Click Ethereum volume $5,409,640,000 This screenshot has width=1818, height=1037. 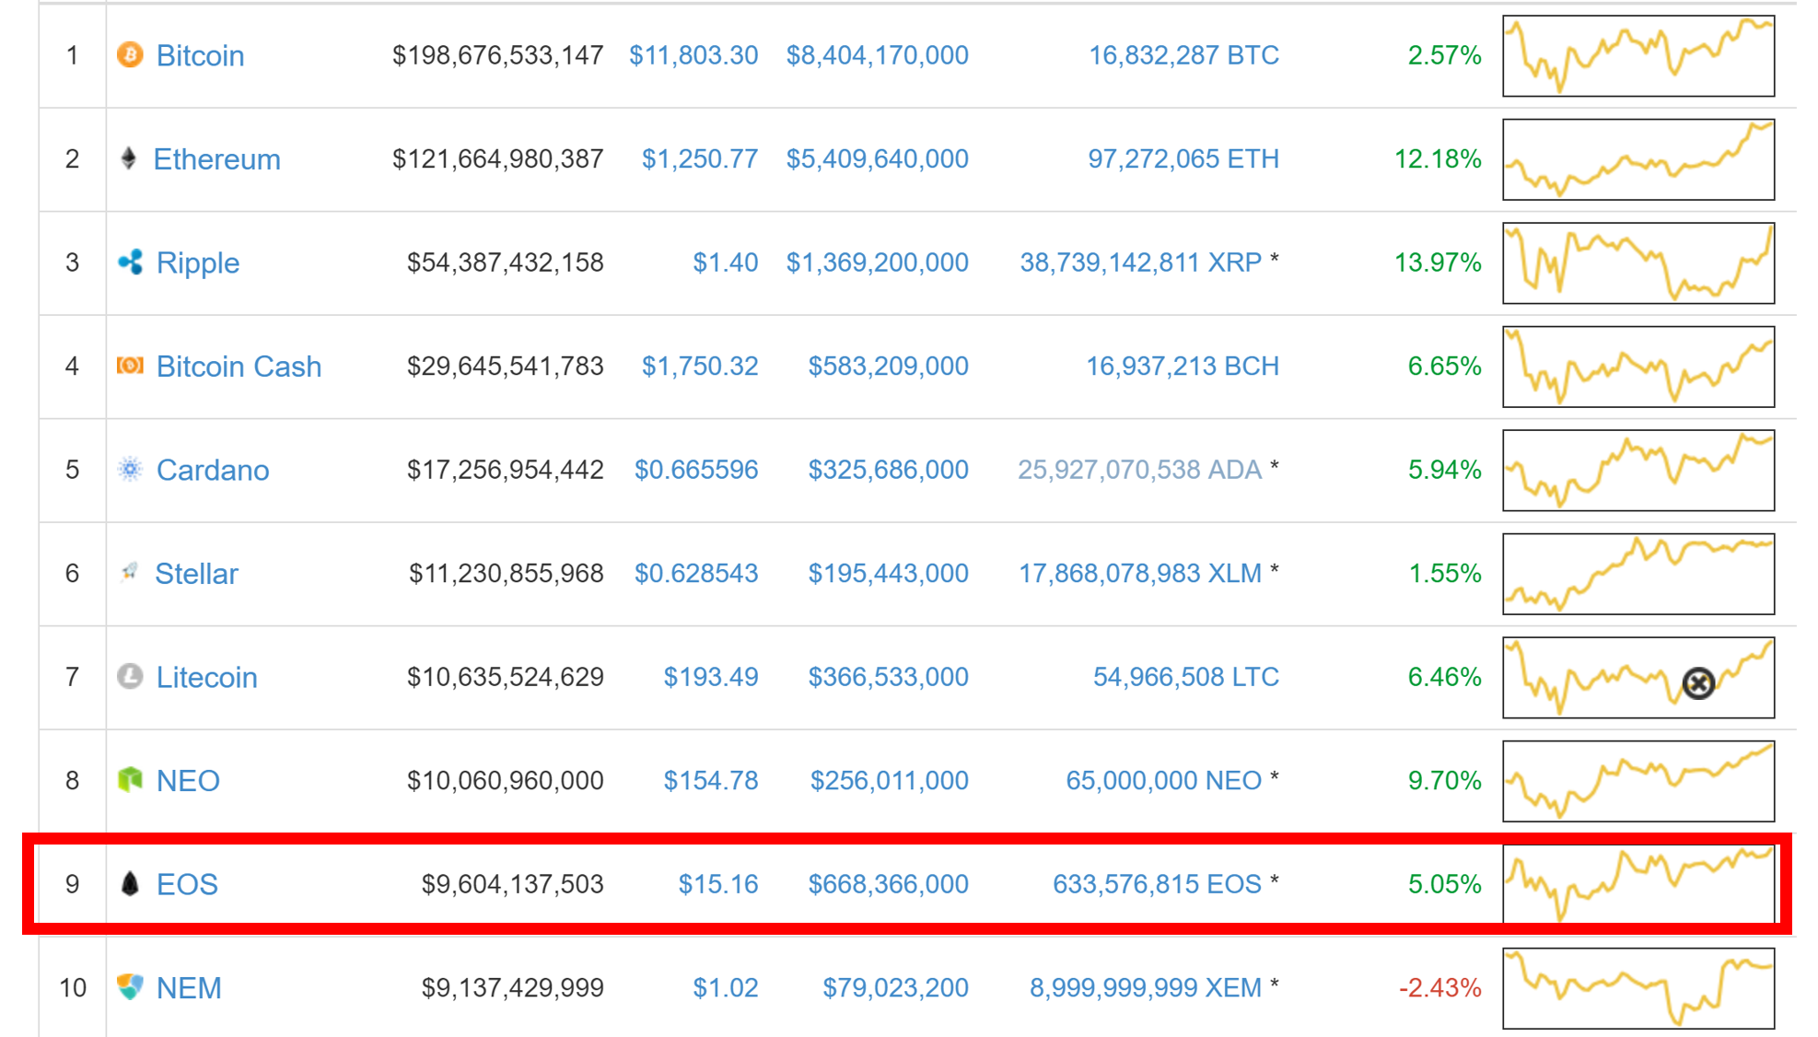click(x=877, y=159)
